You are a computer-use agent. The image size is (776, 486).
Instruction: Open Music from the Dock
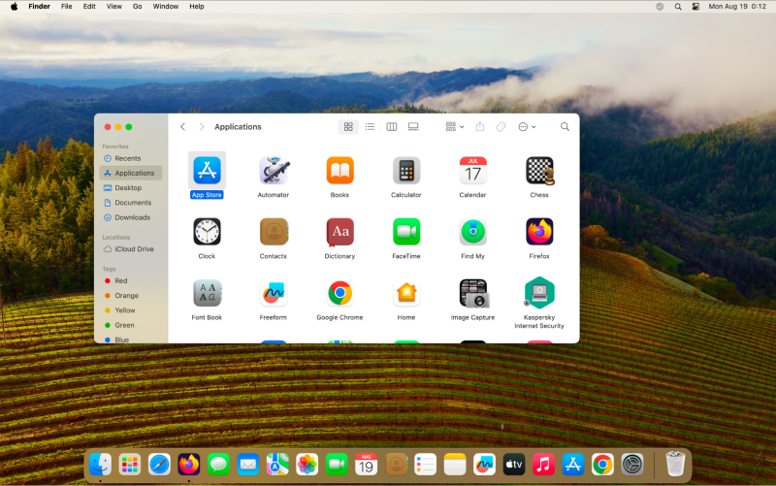(543, 465)
